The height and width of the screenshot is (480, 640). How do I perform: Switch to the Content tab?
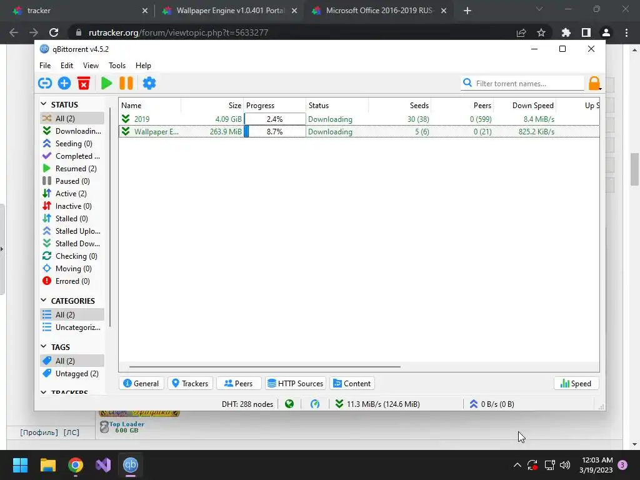coord(352,383)
